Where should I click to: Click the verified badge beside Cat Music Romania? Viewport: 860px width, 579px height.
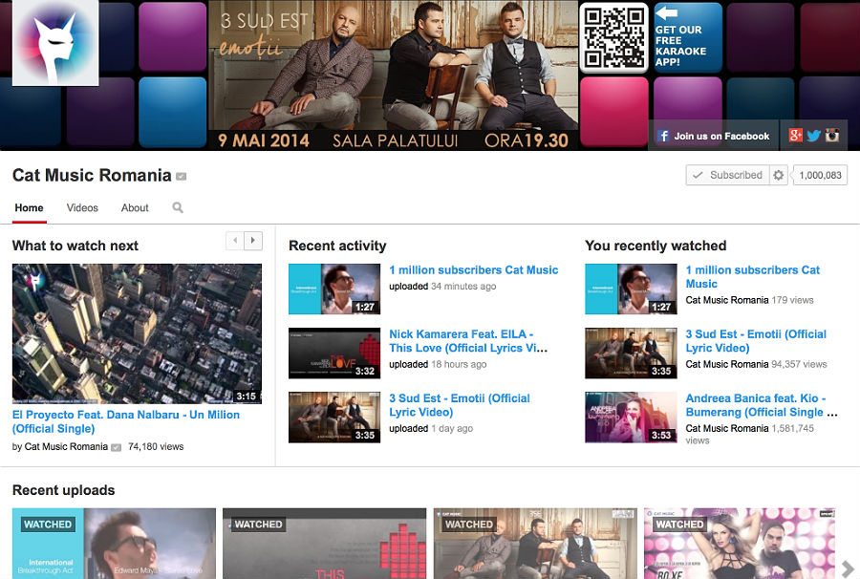pyautogui.click(x=181, y=177)
